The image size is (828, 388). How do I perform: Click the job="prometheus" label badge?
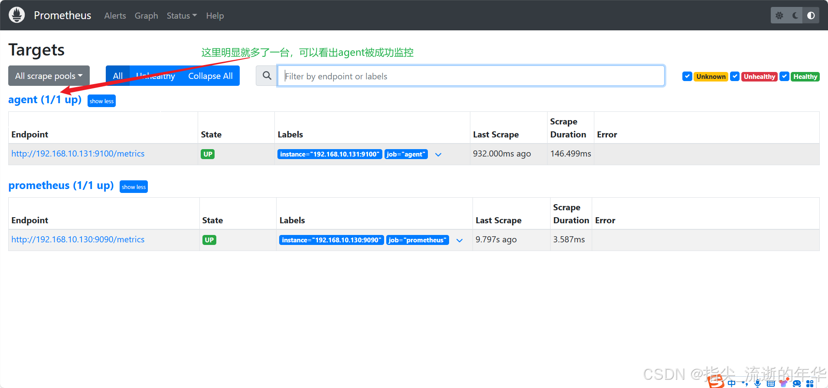click(x=417, y=240)
